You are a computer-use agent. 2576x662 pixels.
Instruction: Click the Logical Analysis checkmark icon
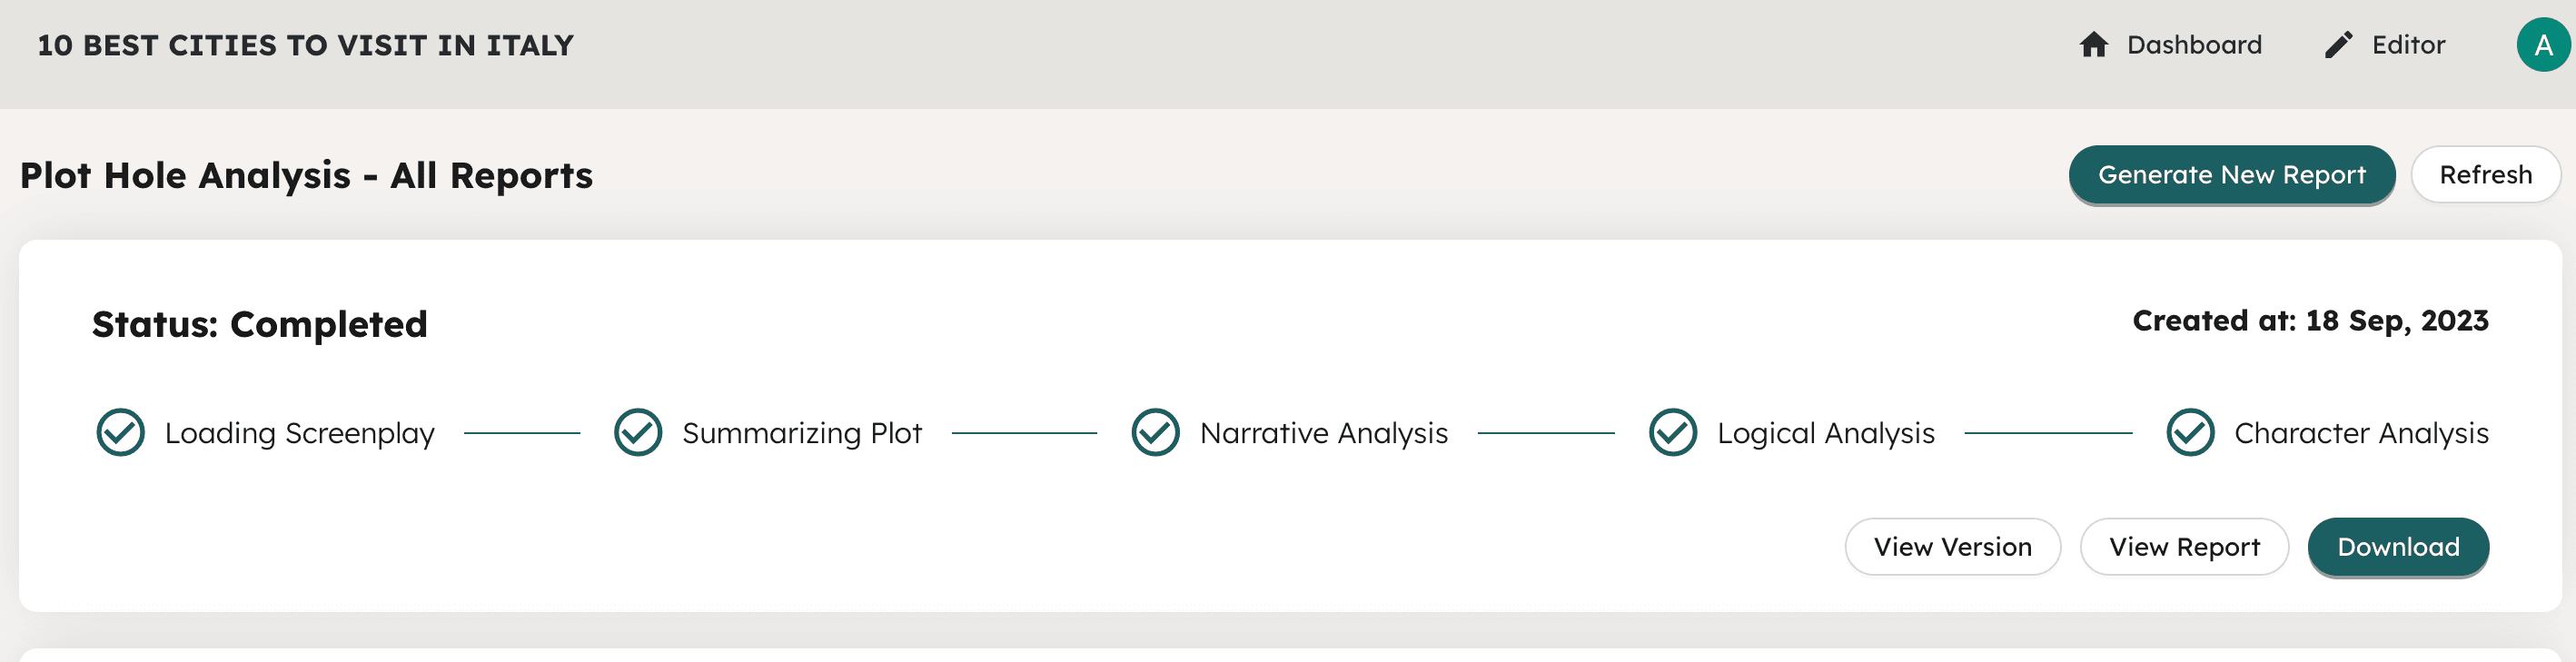point(1671,433)
